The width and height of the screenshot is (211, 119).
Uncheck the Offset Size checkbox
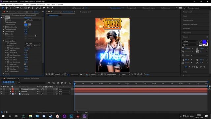pyautogui.click(x=25, y=64)
